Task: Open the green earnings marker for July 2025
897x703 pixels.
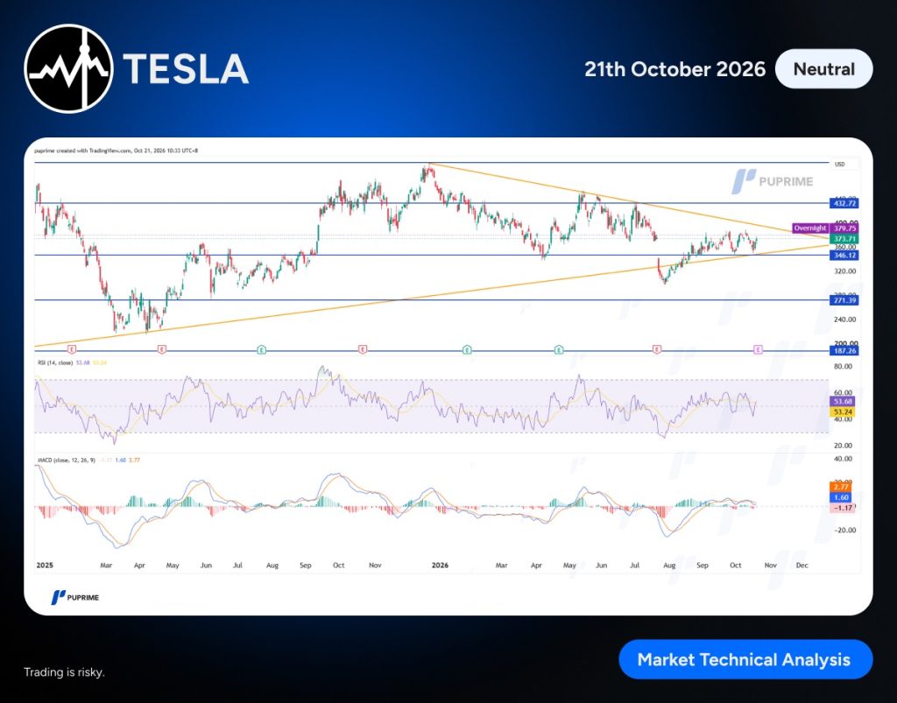Action: click(x=261, y=349)
